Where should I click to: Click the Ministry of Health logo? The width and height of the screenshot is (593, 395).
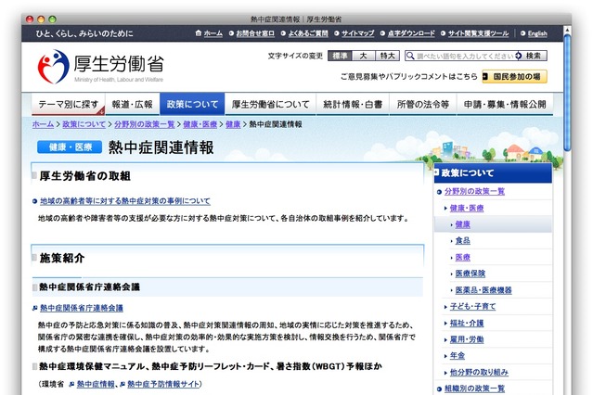100,67
